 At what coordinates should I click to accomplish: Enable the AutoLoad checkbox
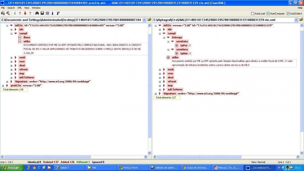(252, 13)
